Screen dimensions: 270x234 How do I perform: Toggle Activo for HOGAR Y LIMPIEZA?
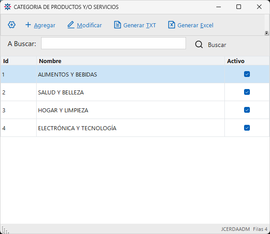(x=247, y=110)
